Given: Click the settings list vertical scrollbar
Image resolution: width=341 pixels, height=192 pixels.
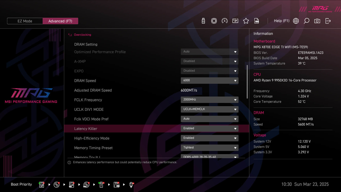Looking at the screenshot, I should point(247,82).
